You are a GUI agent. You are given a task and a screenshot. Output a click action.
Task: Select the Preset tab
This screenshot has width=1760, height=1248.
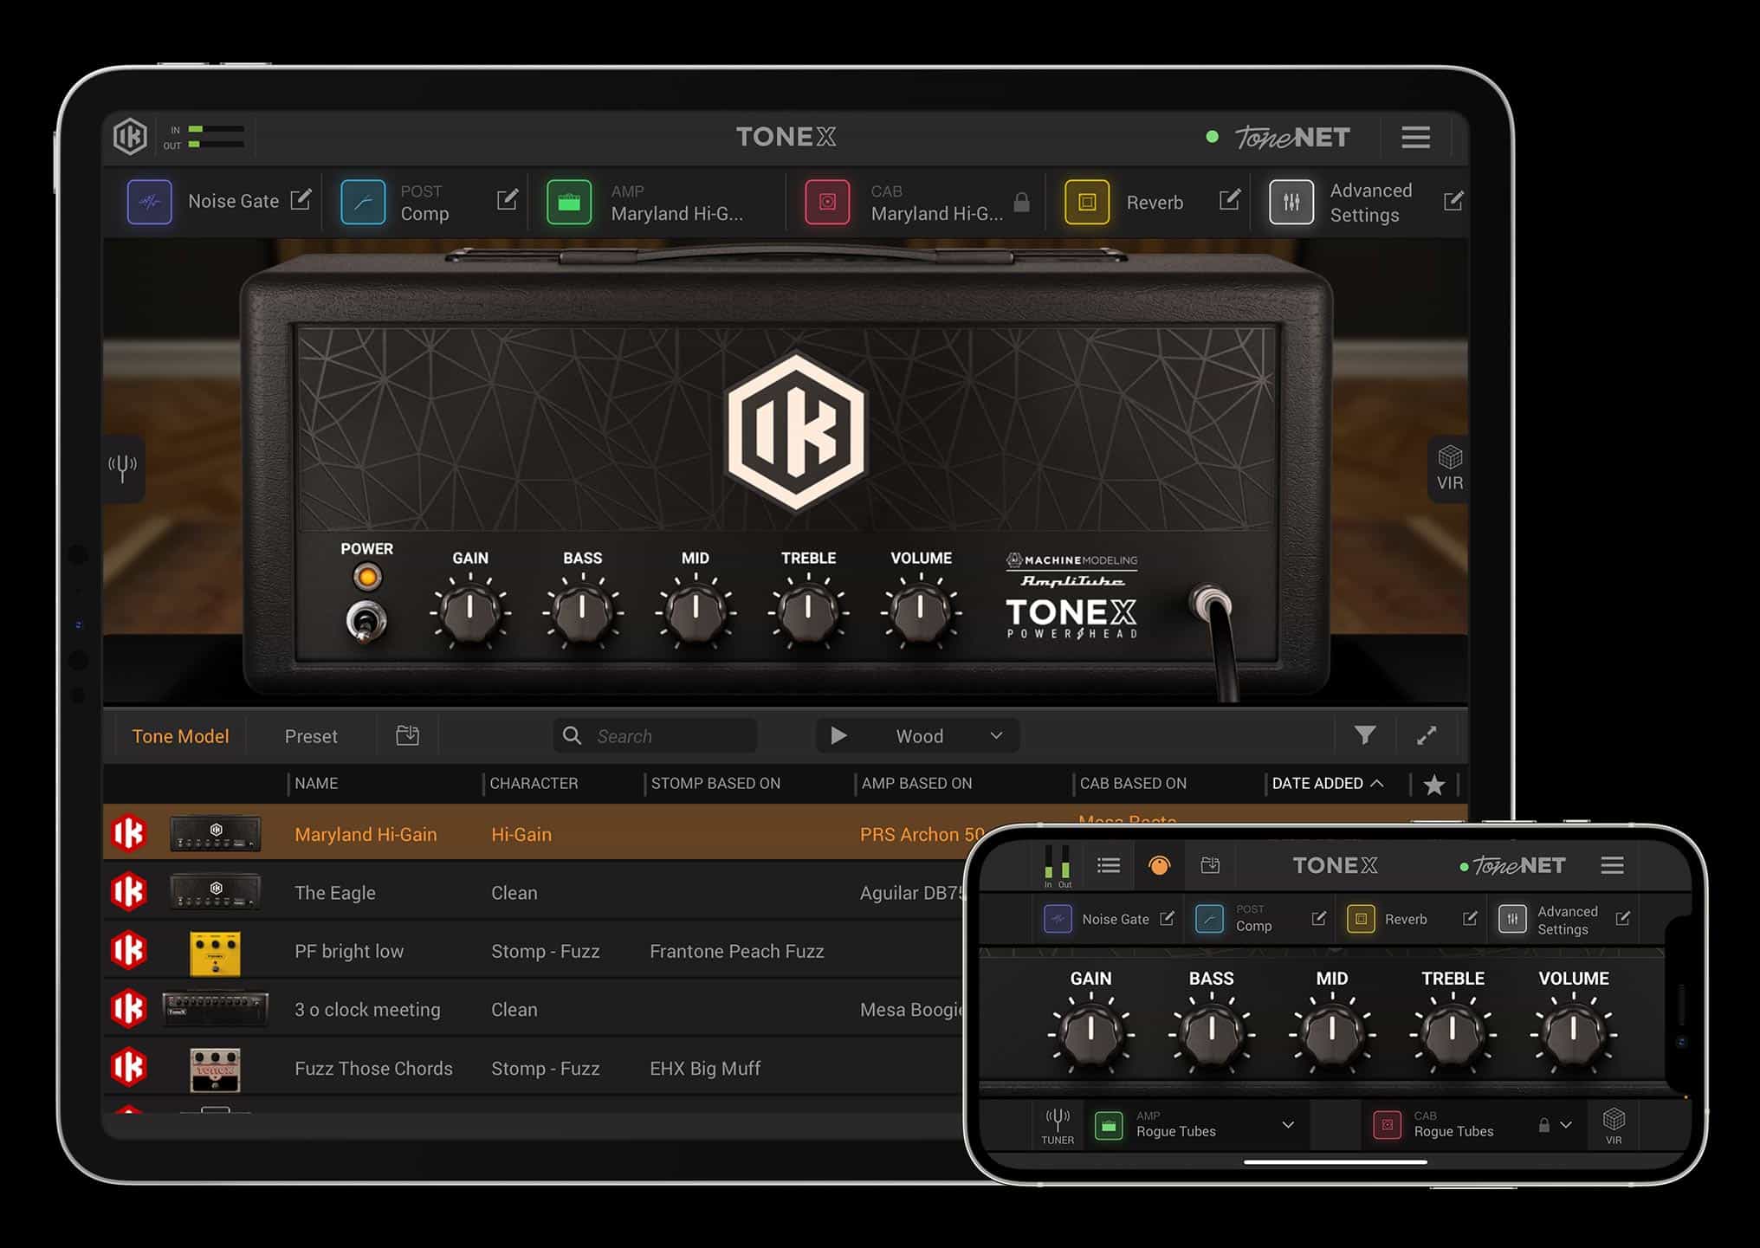pyautogui.click(x=309, y=734)
